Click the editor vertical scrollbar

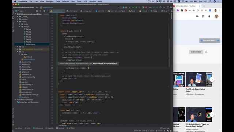(x=170, y=53)
